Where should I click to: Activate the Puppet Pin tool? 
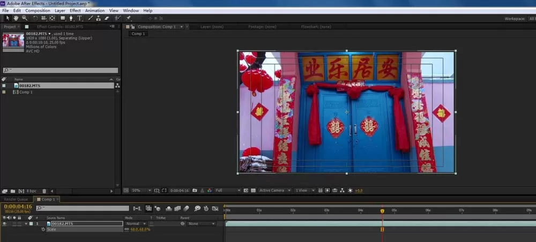click(x=129, y=18)
